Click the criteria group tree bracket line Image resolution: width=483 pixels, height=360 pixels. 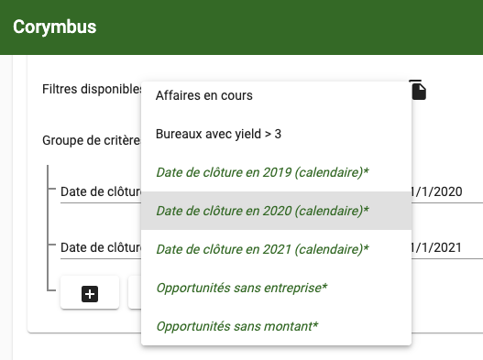click(48, 228)
